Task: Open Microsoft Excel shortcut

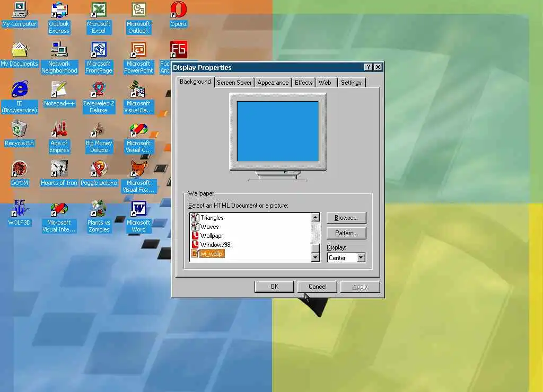Action: point(99,17)
